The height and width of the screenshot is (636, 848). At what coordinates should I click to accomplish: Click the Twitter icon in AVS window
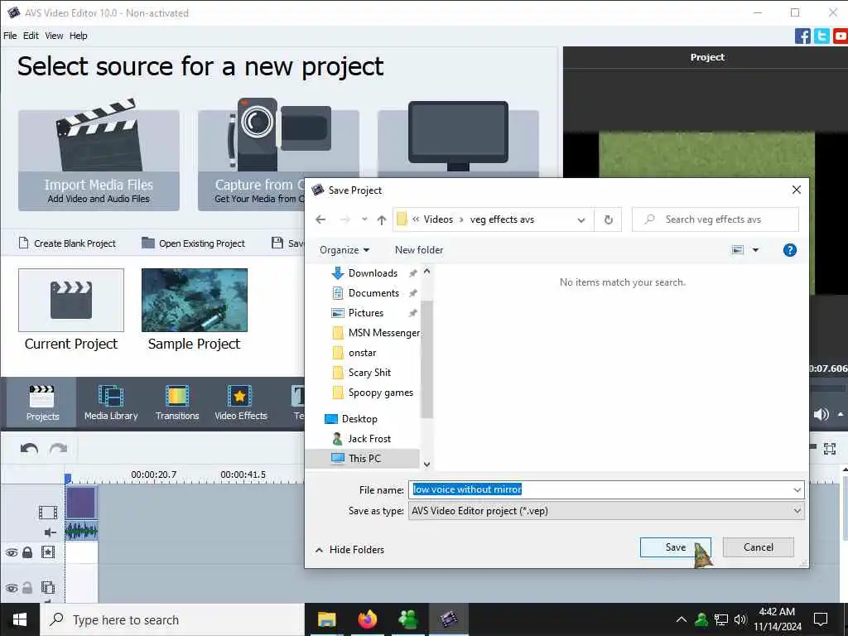(821, 36)
